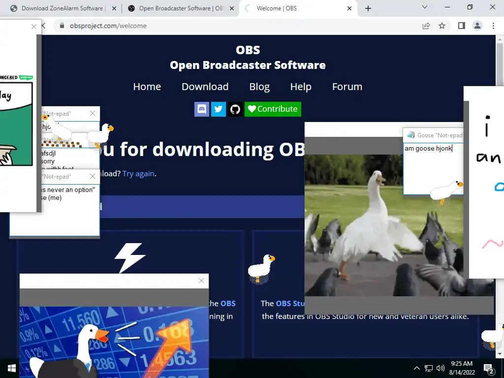
Task: Click the Try again download link
Action: pos(138,174)
